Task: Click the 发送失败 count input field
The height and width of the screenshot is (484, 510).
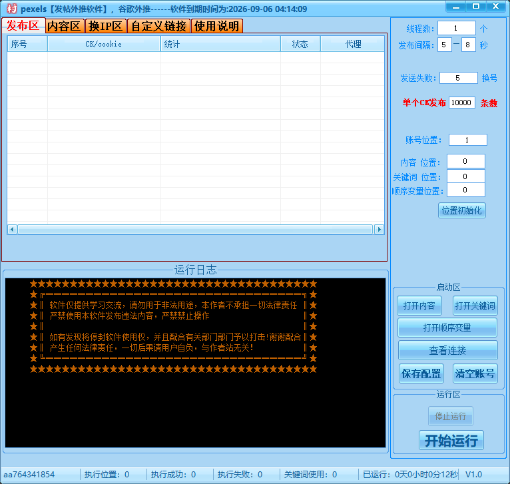Action: click(x=458, y=78)
